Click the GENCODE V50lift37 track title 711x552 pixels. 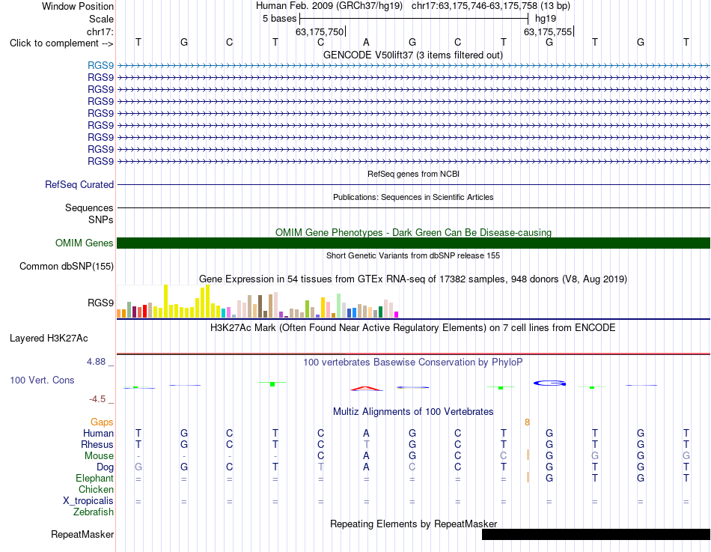click(x=412, y=55)
